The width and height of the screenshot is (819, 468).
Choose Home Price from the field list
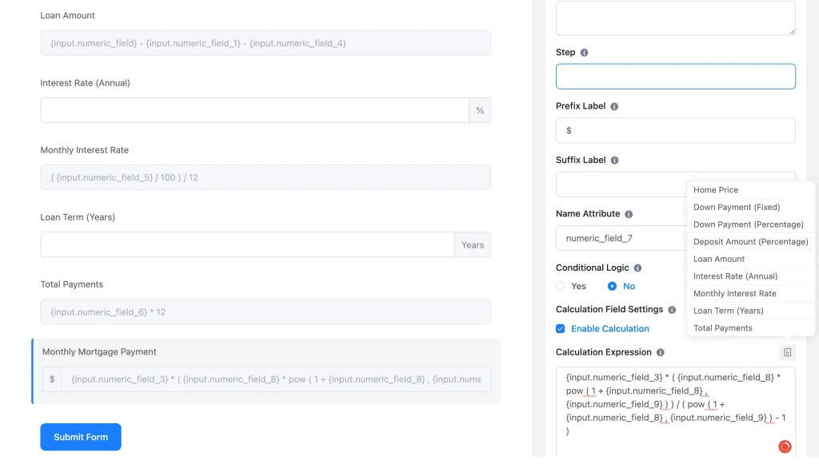[x=716, y=190]
